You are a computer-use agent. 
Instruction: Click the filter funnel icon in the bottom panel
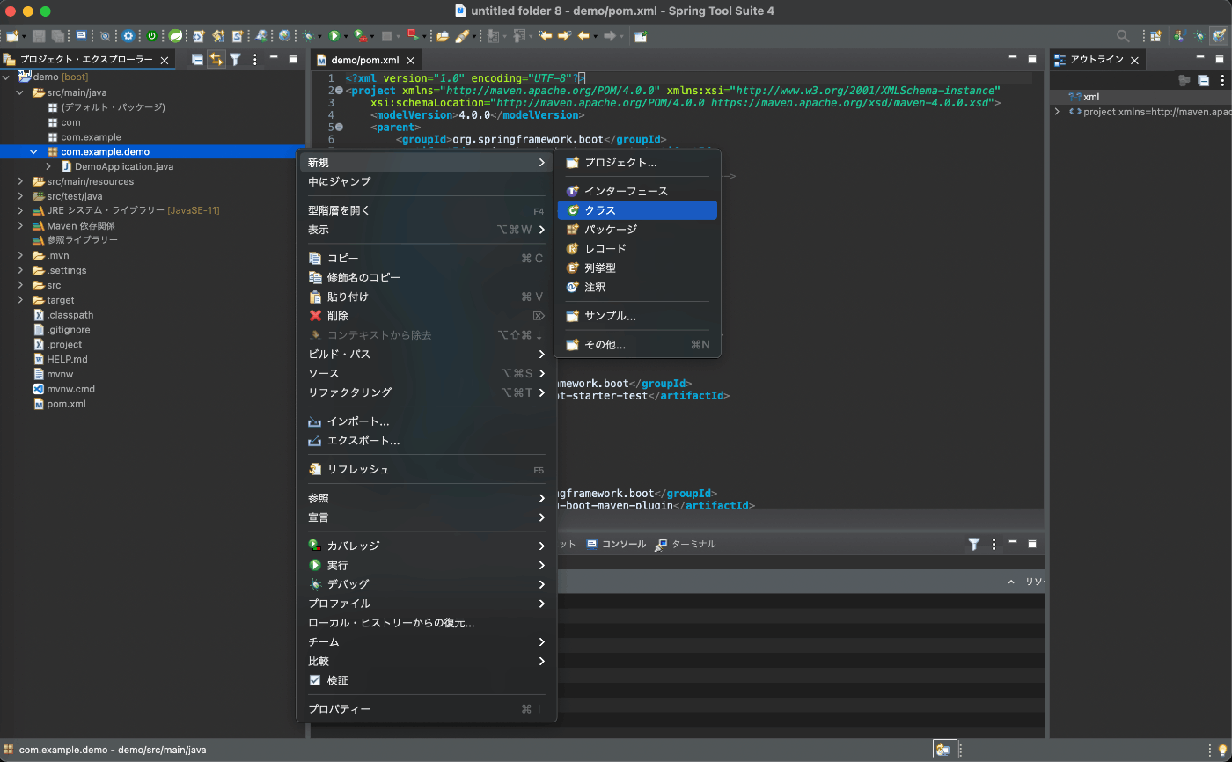point(974,544)
